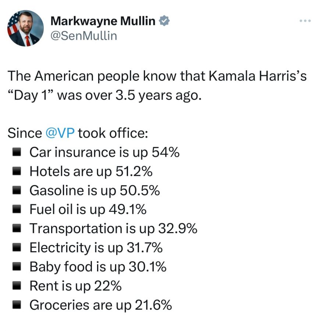Click the bullet square beside Groceries
320x331 pixels.
16,305
